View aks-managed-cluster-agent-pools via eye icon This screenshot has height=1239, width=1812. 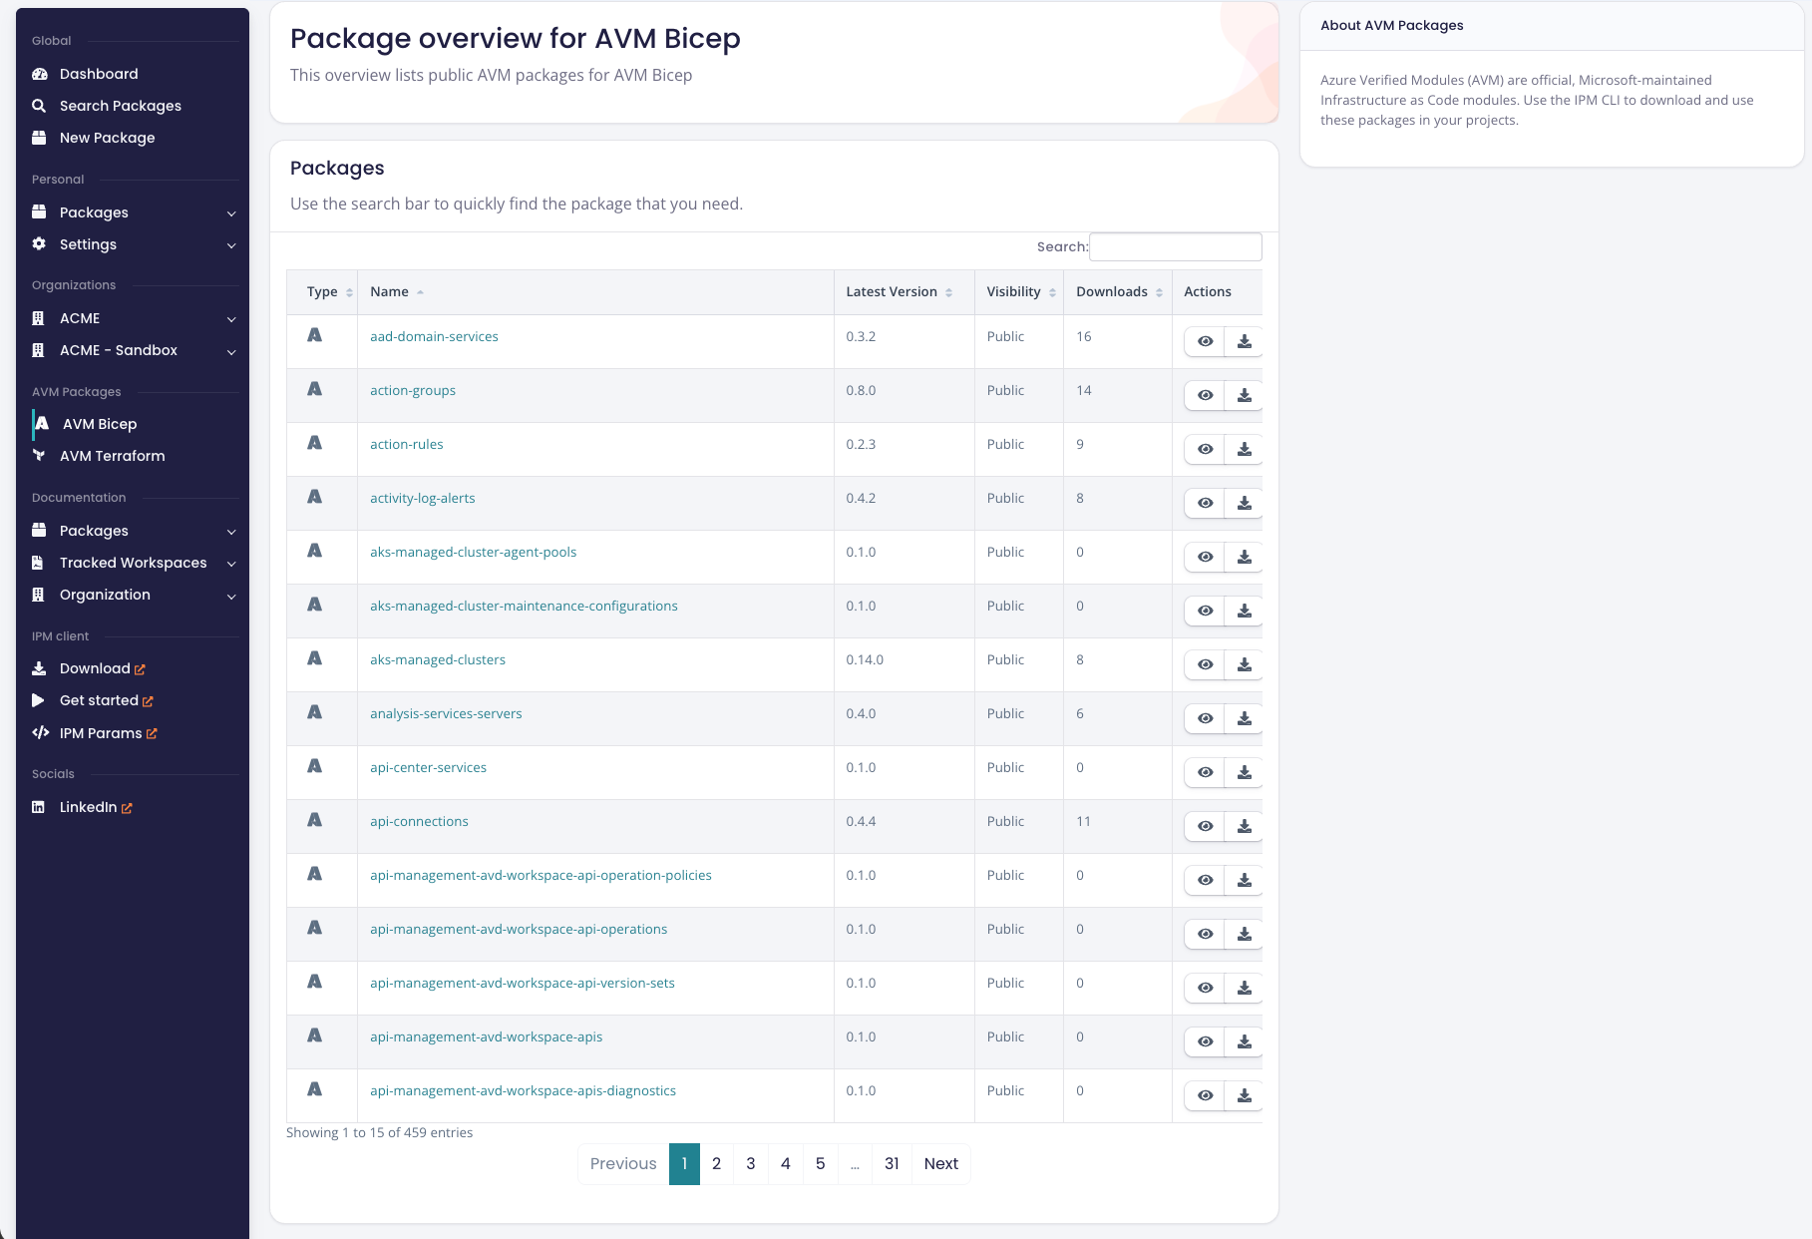coord(1205,557)
